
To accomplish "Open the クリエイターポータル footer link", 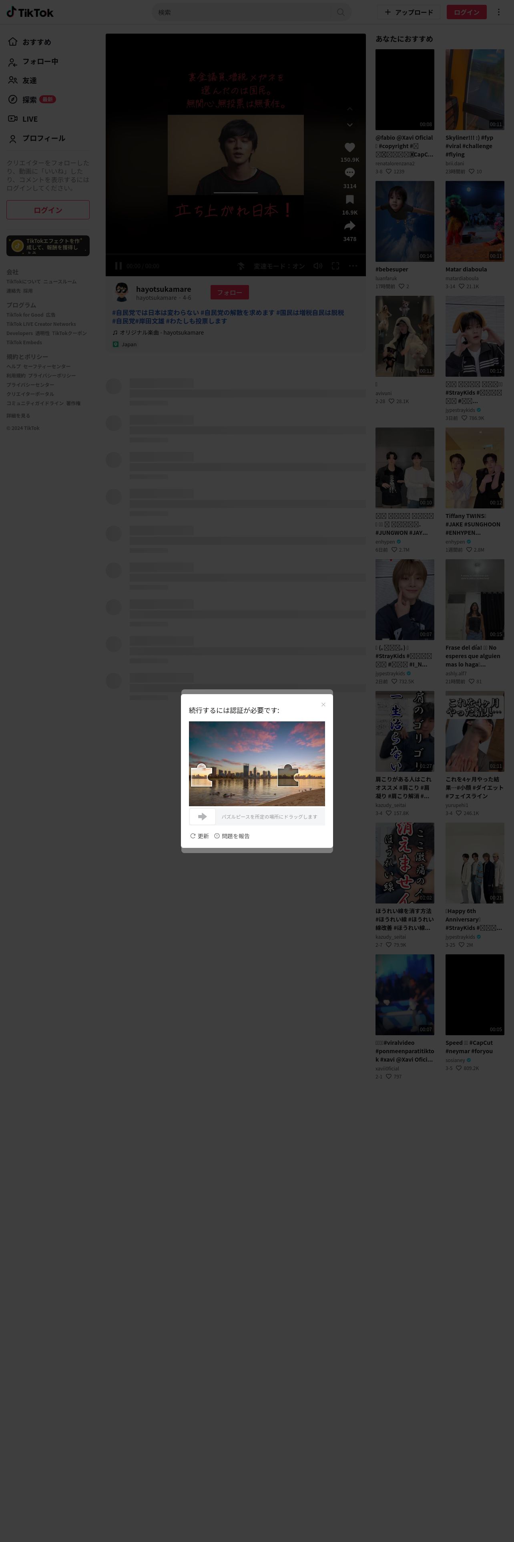I will [30, 394].
